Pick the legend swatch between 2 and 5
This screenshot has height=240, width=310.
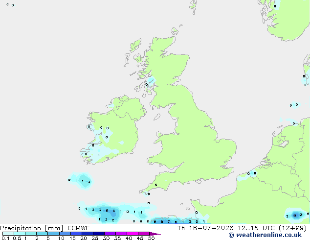tap(42, 234)
